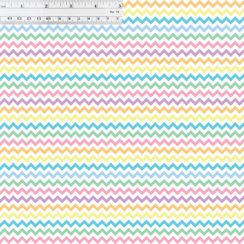244x244 pixels.
Task: Click the number 5 at ruler's end
Action: (x=120, y=6)
